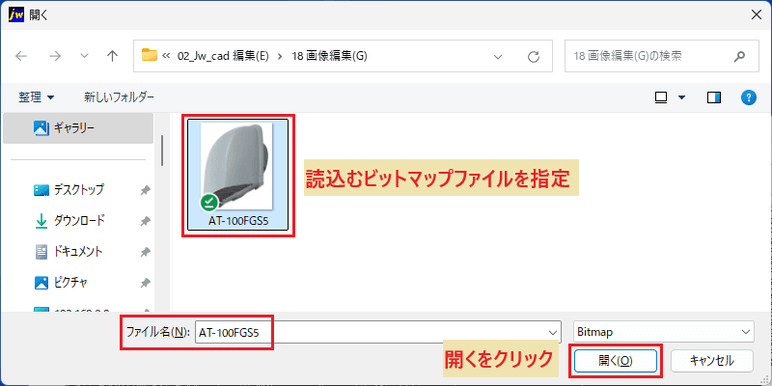The image size is (772, 386).
Task: Open ダウンロード in navigation pane
Action: pyautogui.click(x=78, y=221)
